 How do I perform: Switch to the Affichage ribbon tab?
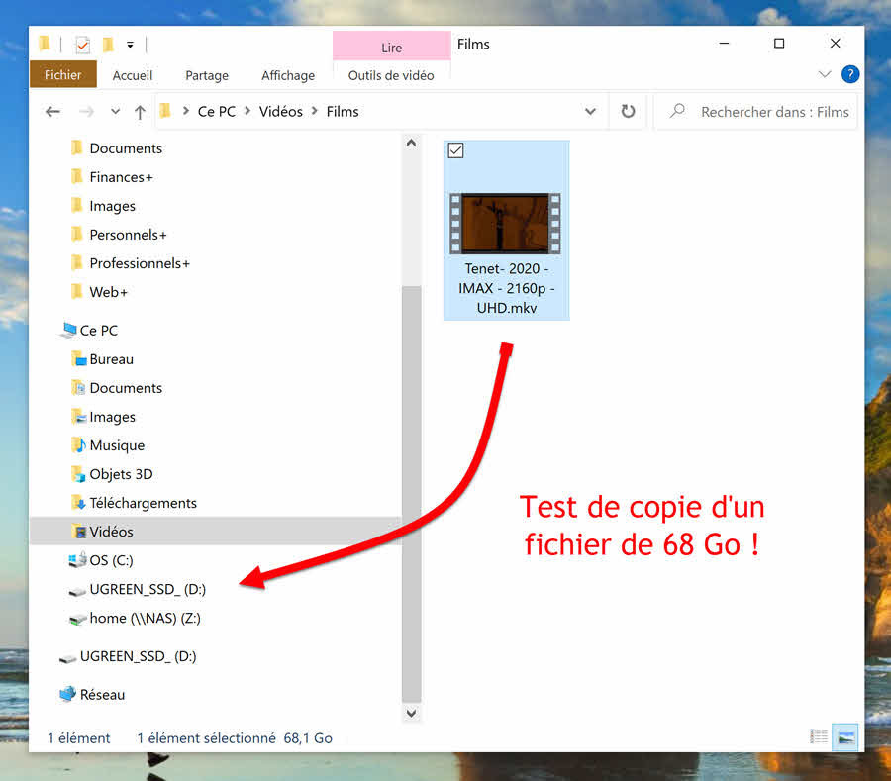(288, 75)
